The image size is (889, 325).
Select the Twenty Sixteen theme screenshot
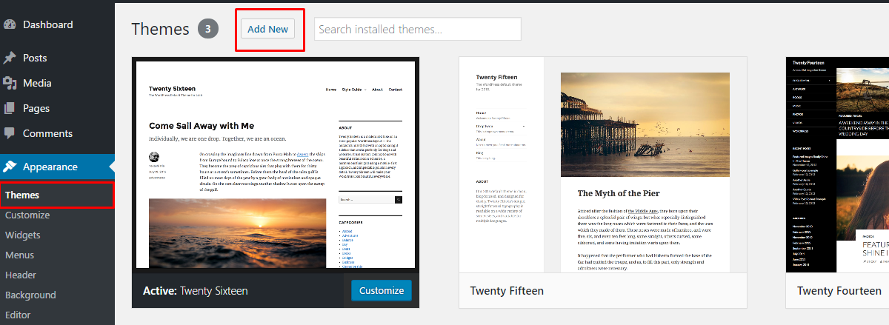tap(276, 164)
